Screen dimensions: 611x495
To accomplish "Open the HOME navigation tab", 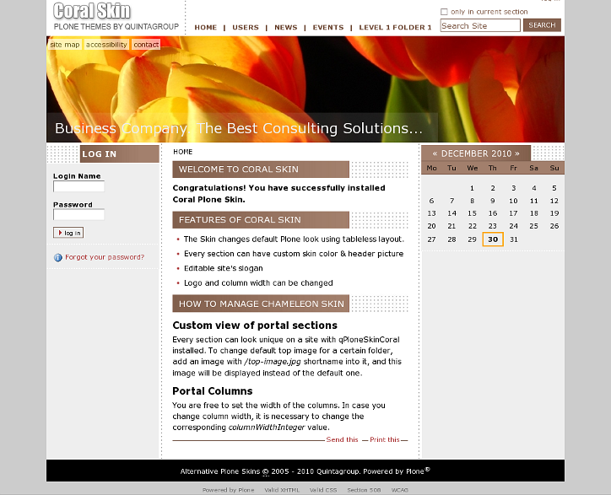I will pos(205,27).
